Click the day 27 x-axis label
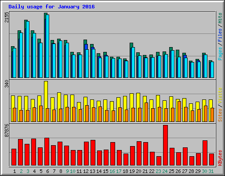The height and width of the screenshot is (176, 225). [x=185, y=171]
